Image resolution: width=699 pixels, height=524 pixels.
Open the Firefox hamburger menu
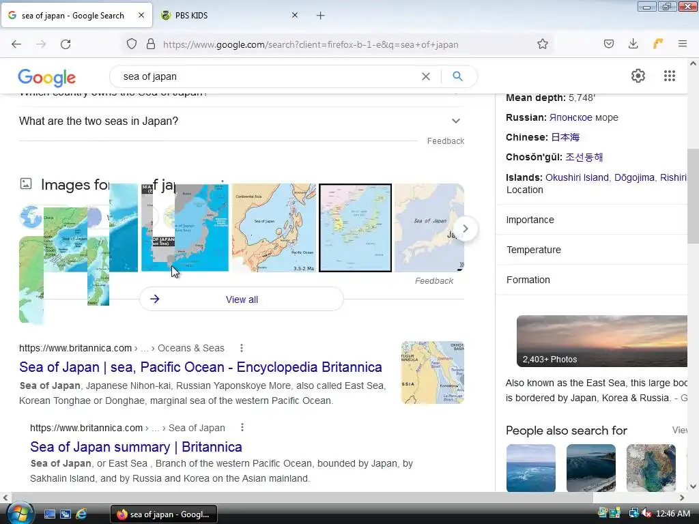pos(683,44)
